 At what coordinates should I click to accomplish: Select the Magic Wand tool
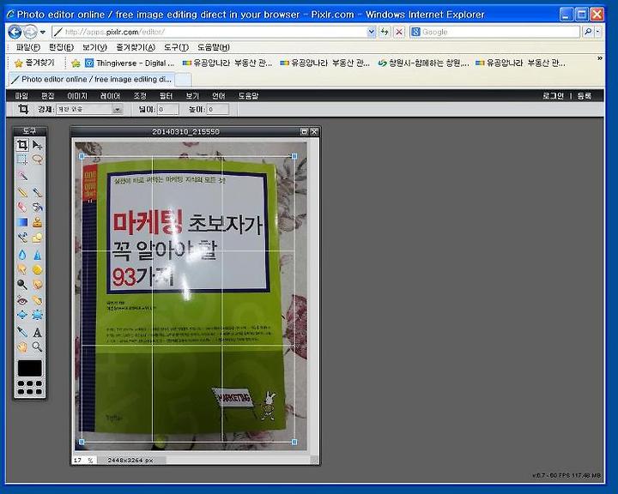23,175
